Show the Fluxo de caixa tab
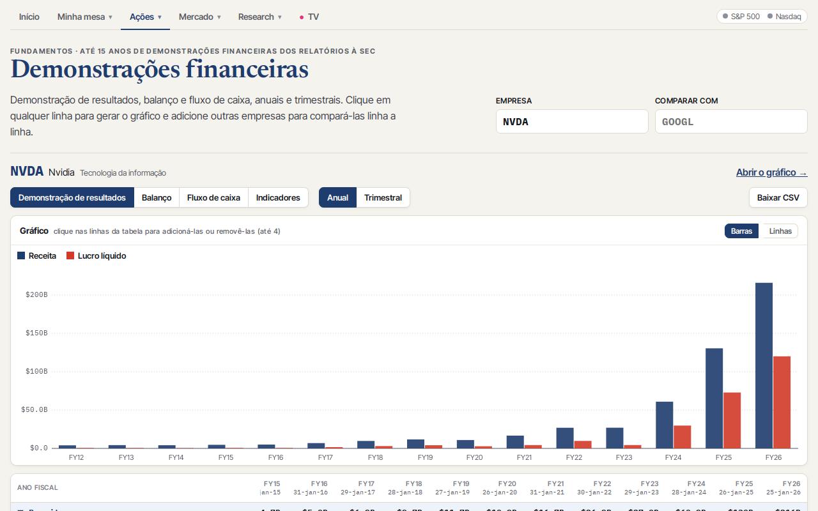This screenshot has width=818, height=511. point(213,197)
